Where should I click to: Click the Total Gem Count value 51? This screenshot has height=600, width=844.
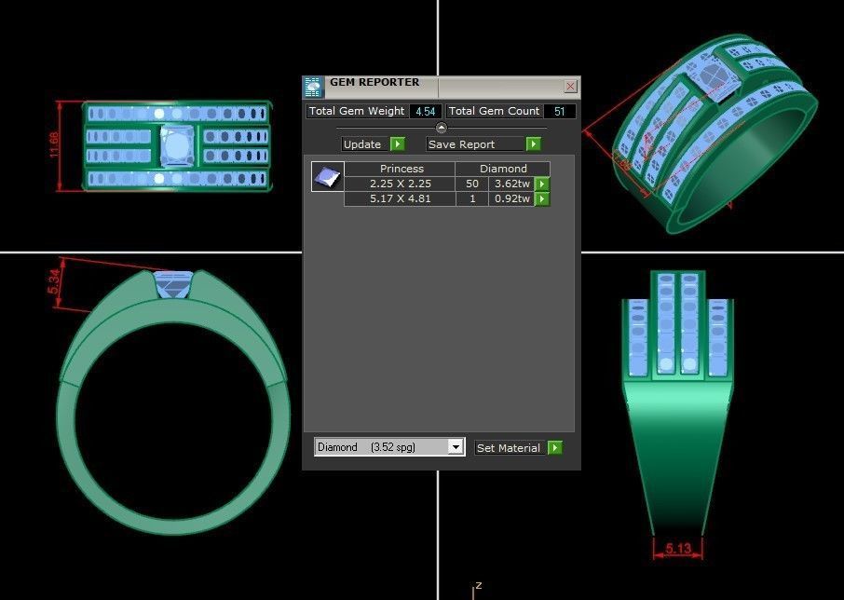coord(559,112)
